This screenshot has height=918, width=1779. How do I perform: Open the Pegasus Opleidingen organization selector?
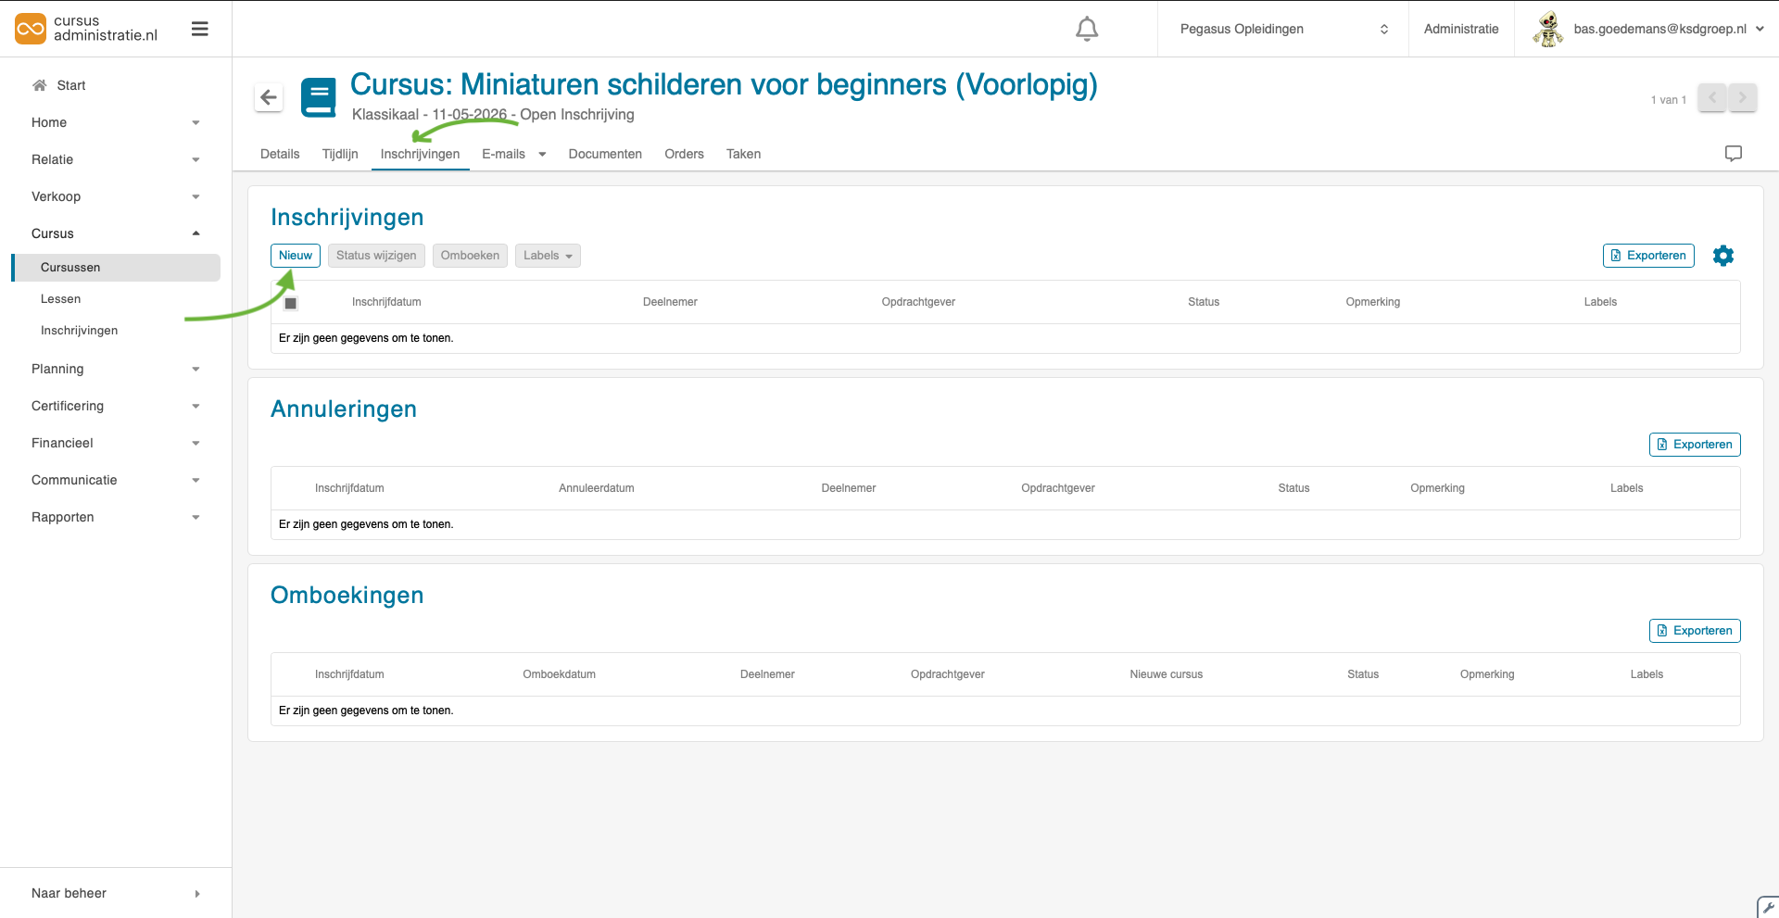tap(1282, 29)
